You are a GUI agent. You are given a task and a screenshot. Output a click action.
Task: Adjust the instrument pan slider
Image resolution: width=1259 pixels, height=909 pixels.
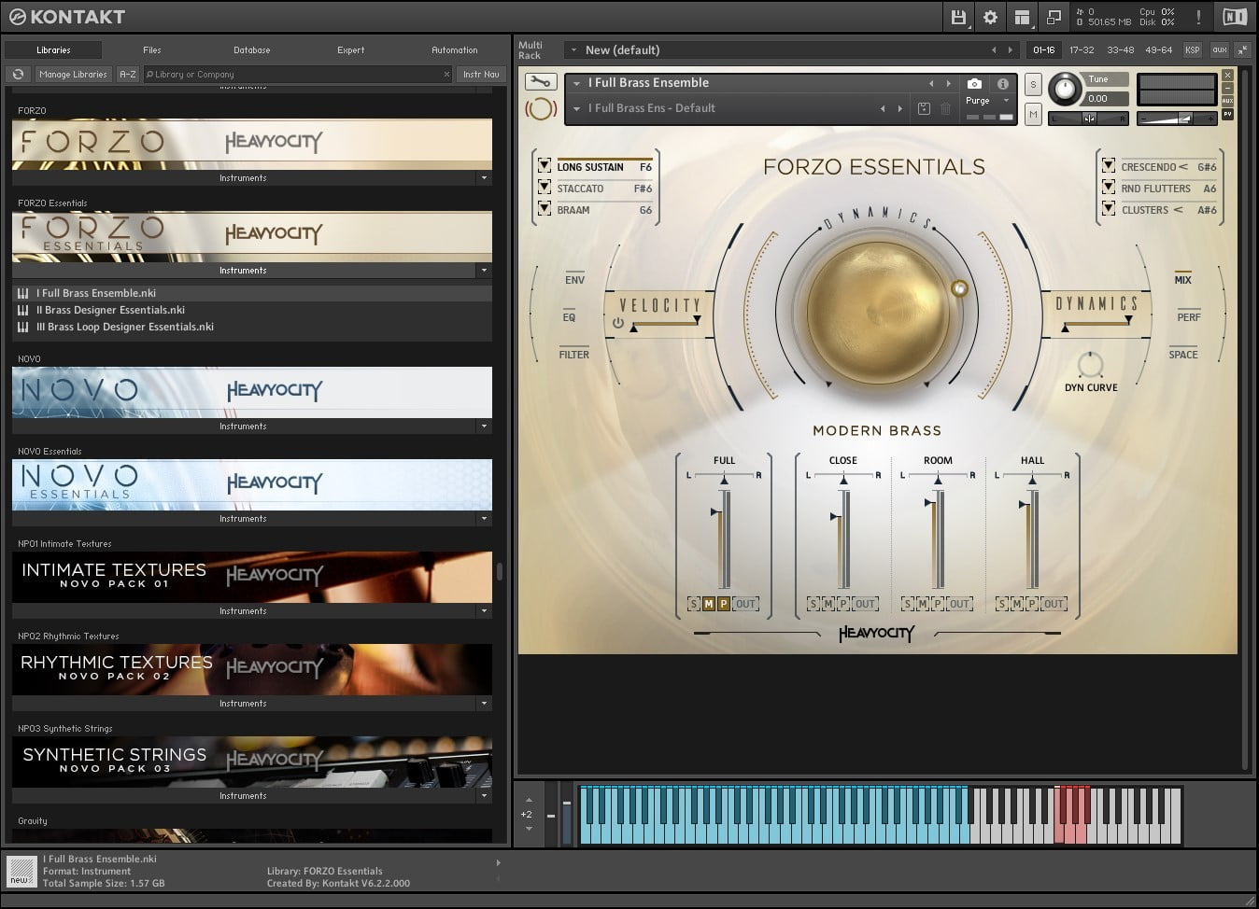coord(1089,119)
